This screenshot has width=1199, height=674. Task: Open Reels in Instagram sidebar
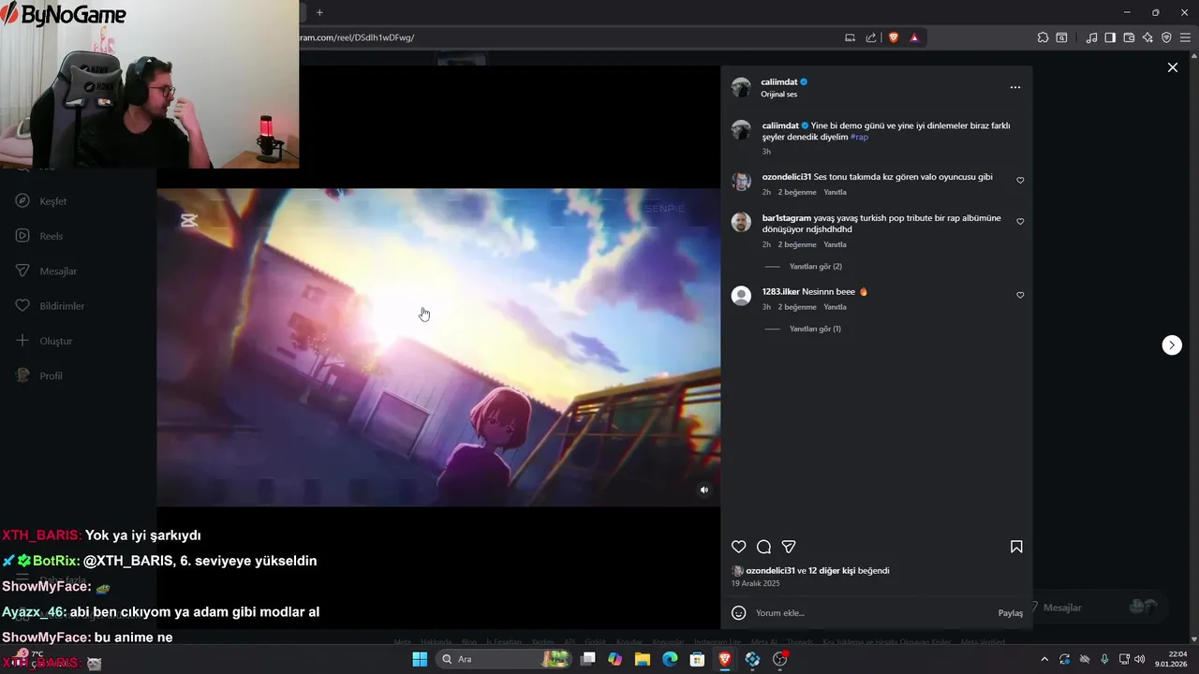point(51,236)
